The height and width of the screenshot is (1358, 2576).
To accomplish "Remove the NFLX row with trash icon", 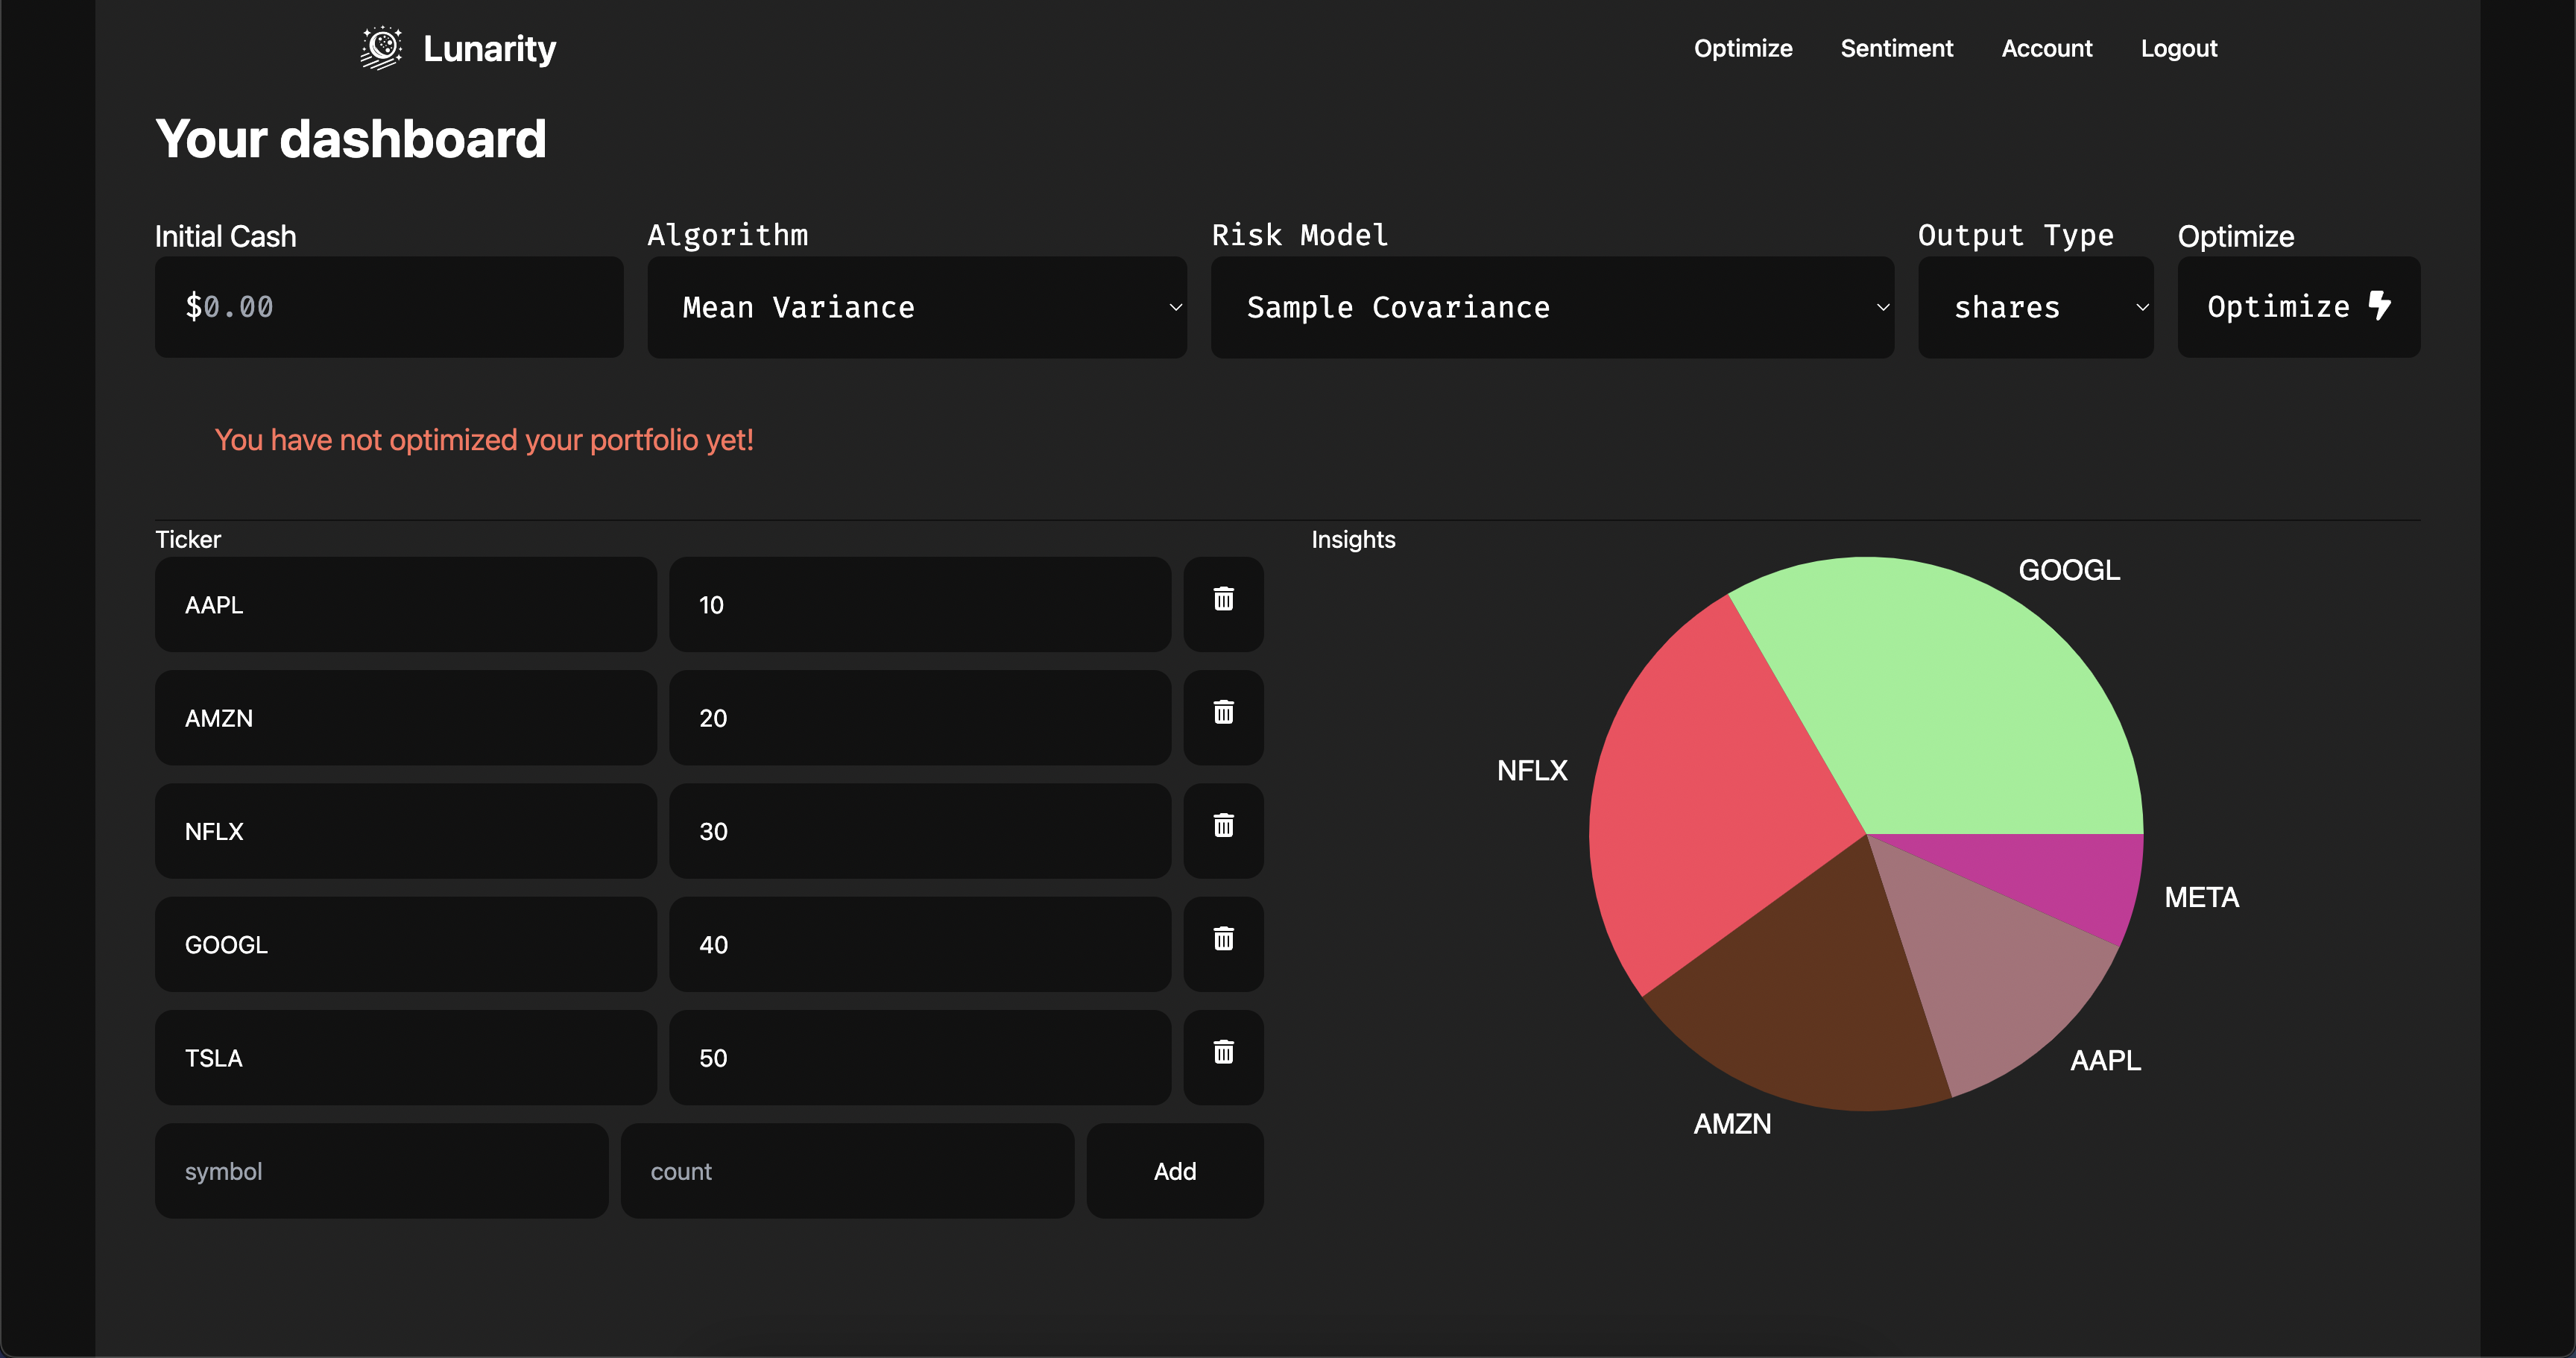I will [x=1223, y=828].
